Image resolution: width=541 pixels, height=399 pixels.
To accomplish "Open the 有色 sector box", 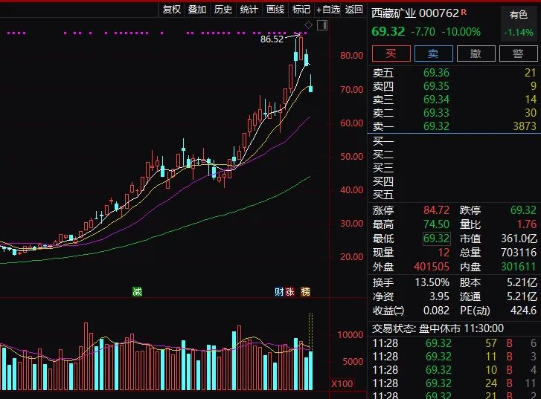I will (x=519, y=24).
